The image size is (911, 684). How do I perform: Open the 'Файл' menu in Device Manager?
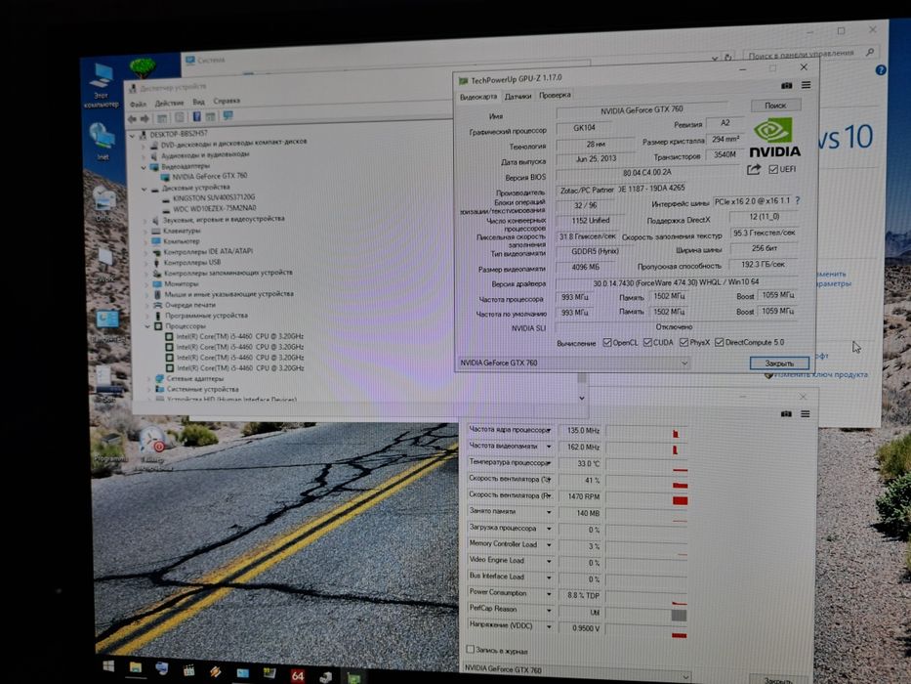coord(139,105)
